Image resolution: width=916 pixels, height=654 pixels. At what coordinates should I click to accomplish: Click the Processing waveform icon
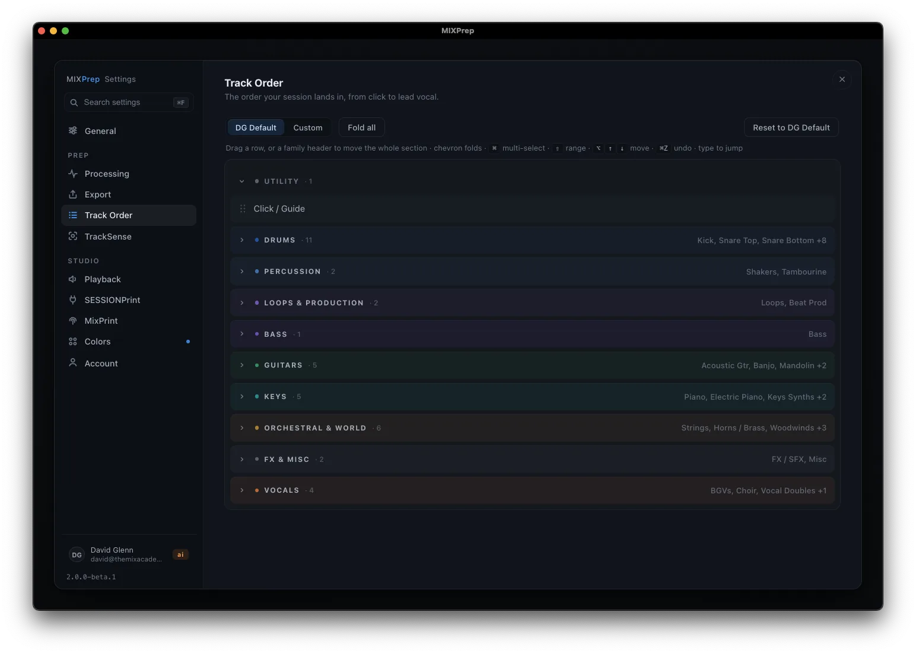coord(73,174)
